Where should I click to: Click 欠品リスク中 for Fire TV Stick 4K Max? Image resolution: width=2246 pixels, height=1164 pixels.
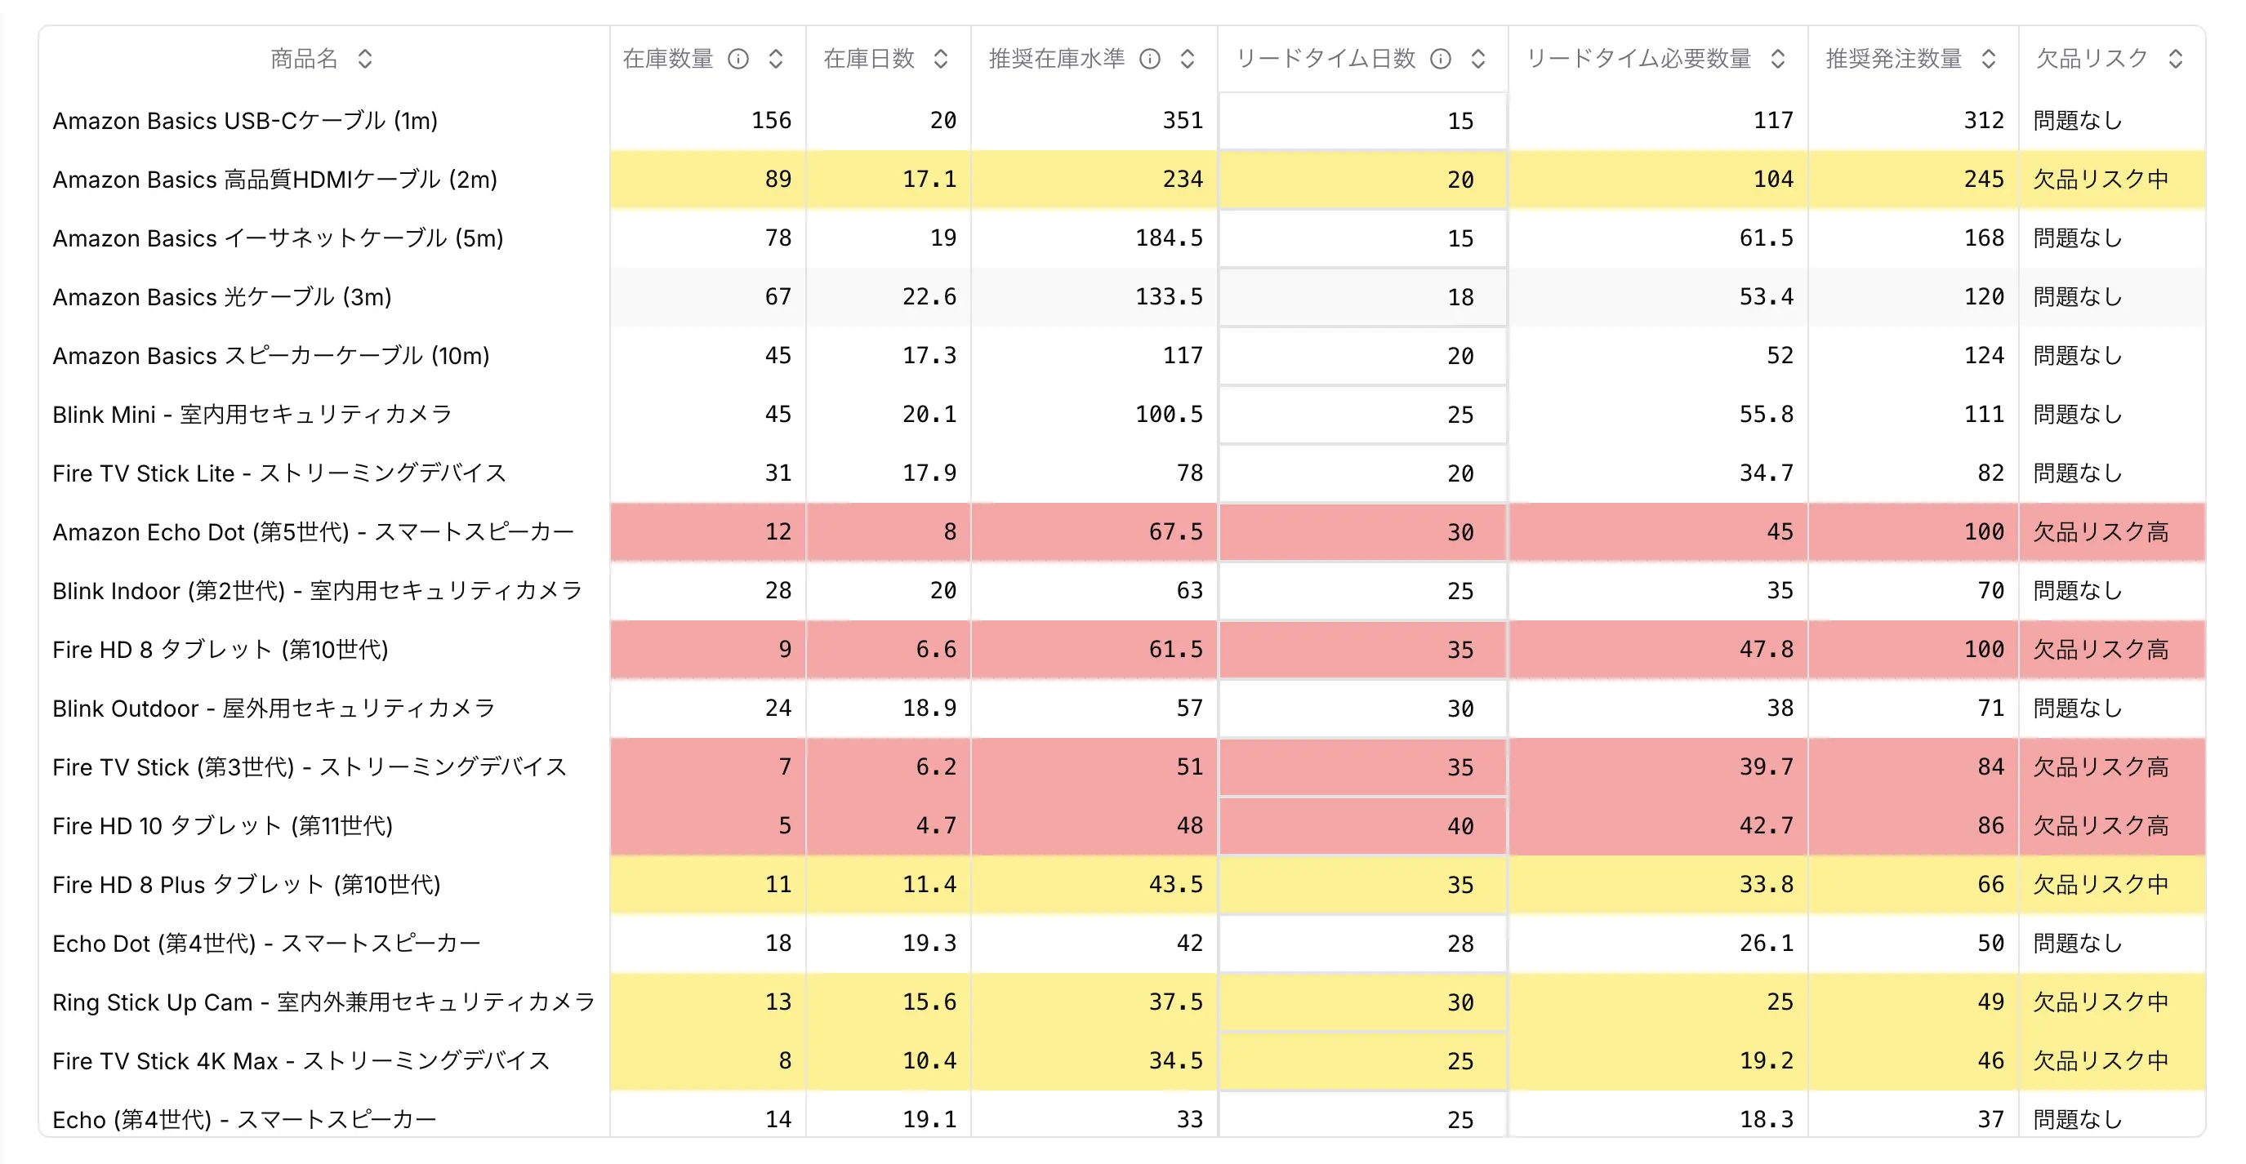[x=2101, y=1060]
